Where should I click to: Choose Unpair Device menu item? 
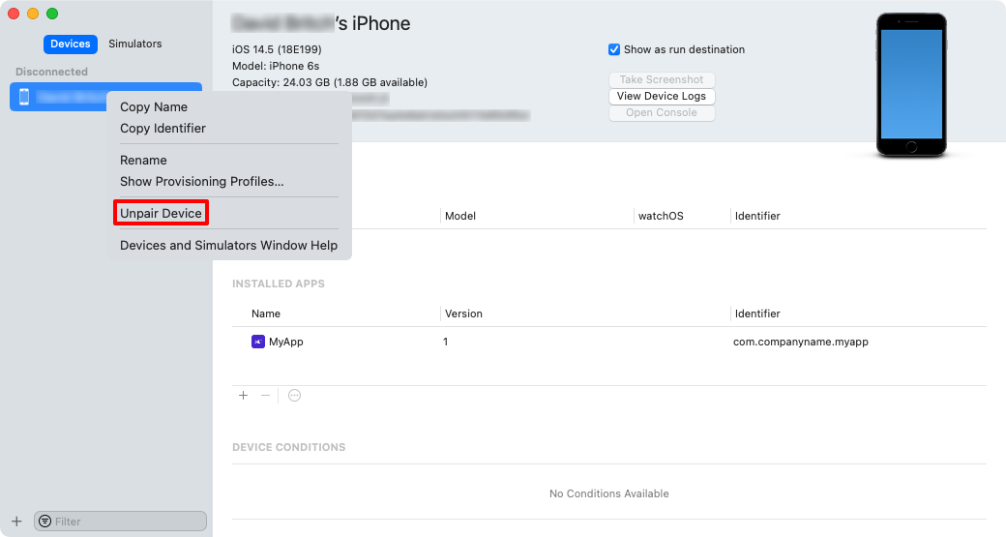(161, 213)
